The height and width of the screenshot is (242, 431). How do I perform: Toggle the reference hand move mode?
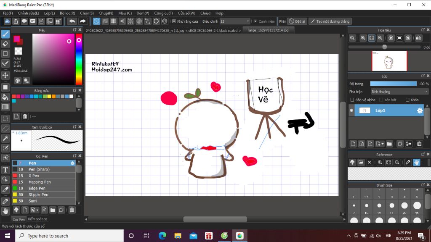click(416, 163)
